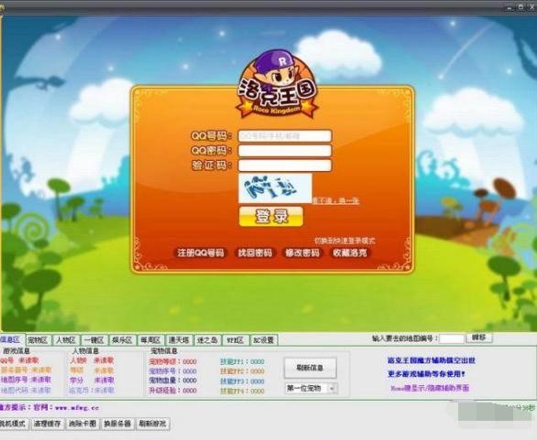Switch to the VIP区 tab
Viewport: 537px width, 440px height.
(x=236, y=340)
